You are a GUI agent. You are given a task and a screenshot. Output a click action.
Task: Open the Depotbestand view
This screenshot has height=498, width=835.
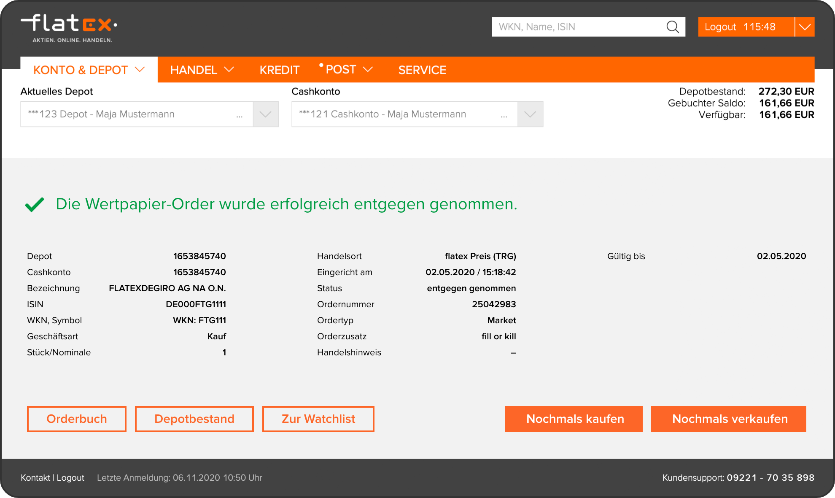pos(194,419)
